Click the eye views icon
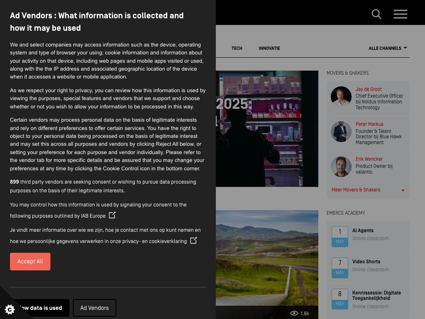This screenshot has height=319, width=425. pos(294,313)
